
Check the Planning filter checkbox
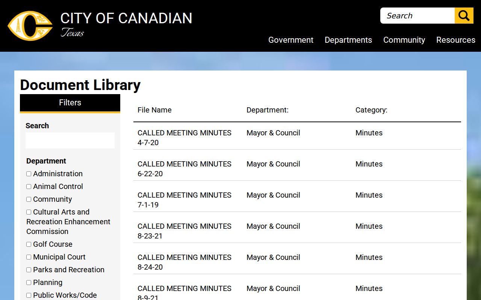(29, 283)
